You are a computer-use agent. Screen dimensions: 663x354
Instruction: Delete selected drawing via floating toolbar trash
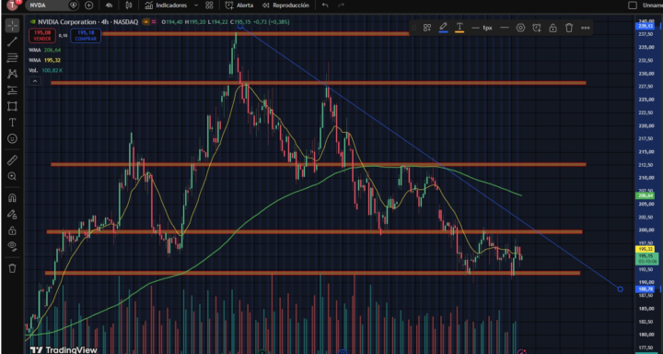569,28
